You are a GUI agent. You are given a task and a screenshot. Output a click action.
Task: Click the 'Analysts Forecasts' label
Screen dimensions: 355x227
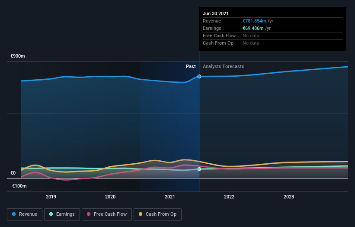pos(224,66)
